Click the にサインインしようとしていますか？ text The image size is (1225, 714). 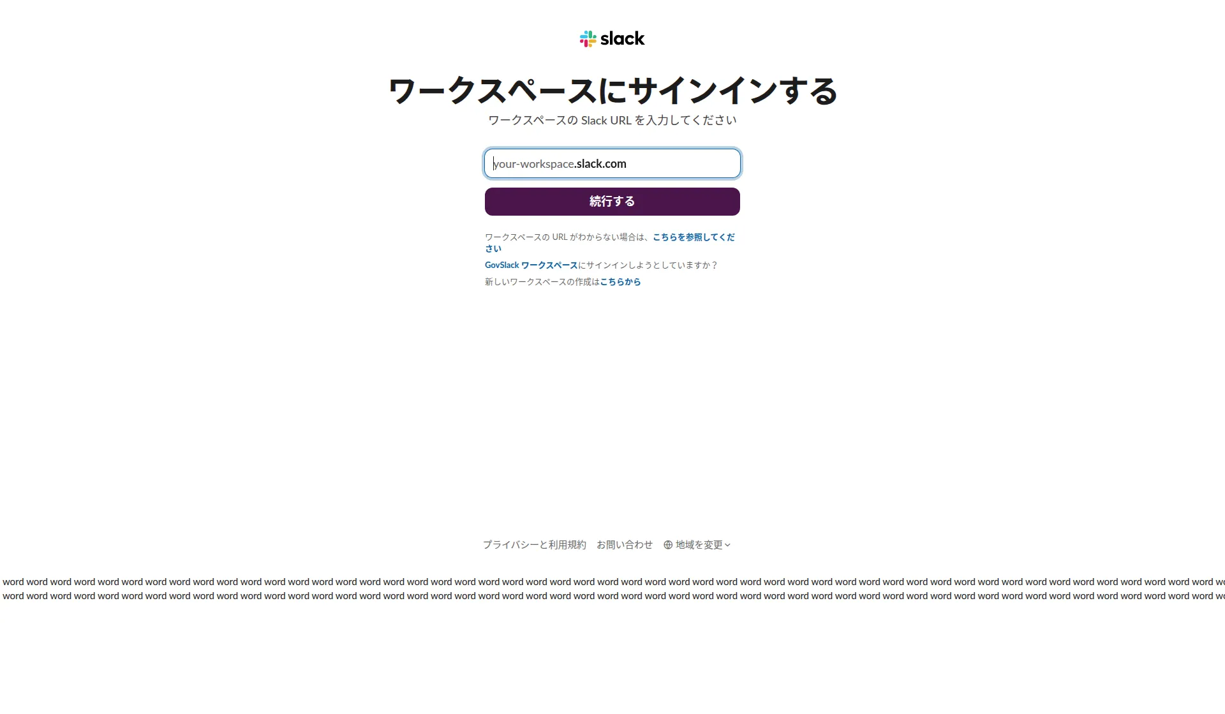point(648,265)
